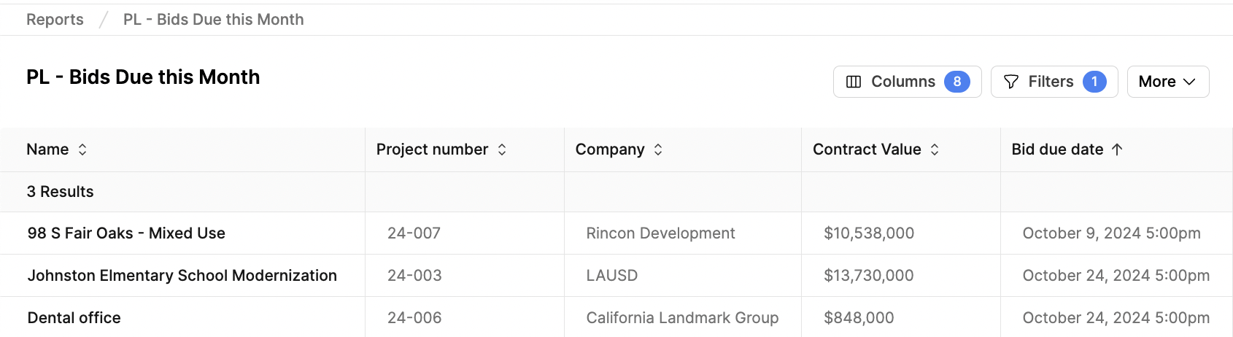Open 98 S Fair Oaks - Mixed Use project

126,233
